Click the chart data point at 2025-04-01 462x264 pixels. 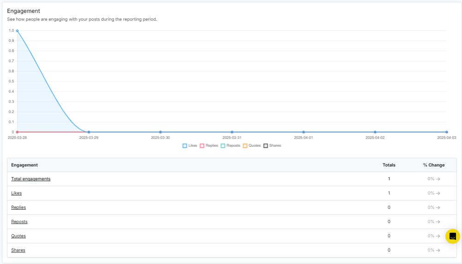pos(303,132)
